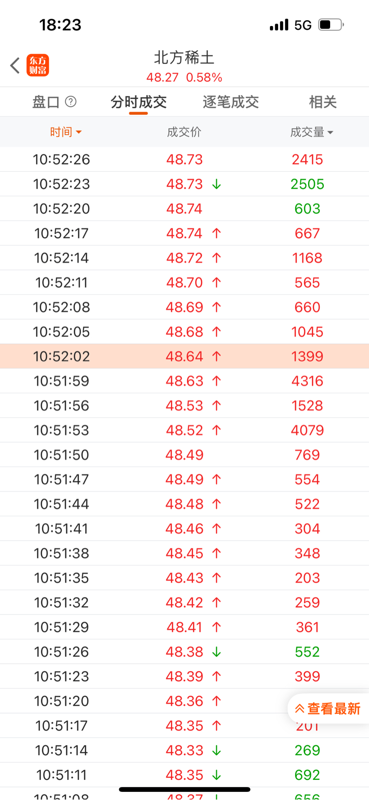369x800 pixels.
Task: Switch to the 逐笔成交 tab
Action: coord(231,102)
